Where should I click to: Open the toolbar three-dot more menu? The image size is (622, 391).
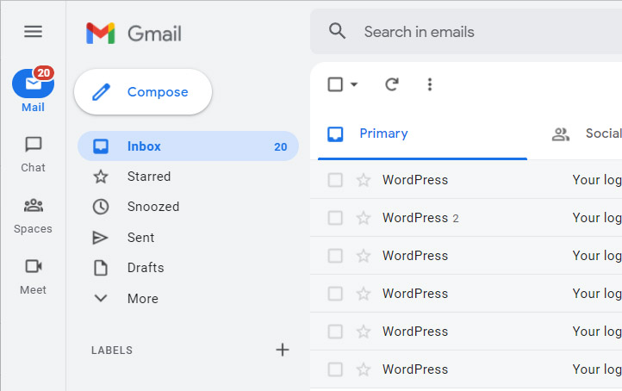[430, 84]
